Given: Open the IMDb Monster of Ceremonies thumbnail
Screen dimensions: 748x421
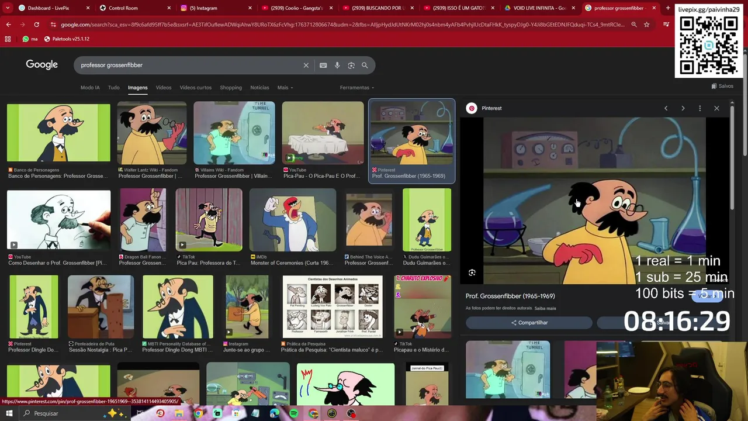Looking at the screenshot, I should click(x=293, y=220).
